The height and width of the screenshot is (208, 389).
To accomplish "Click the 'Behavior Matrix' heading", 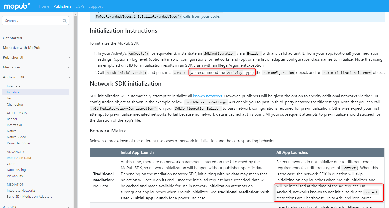I will tap(108, 131).
